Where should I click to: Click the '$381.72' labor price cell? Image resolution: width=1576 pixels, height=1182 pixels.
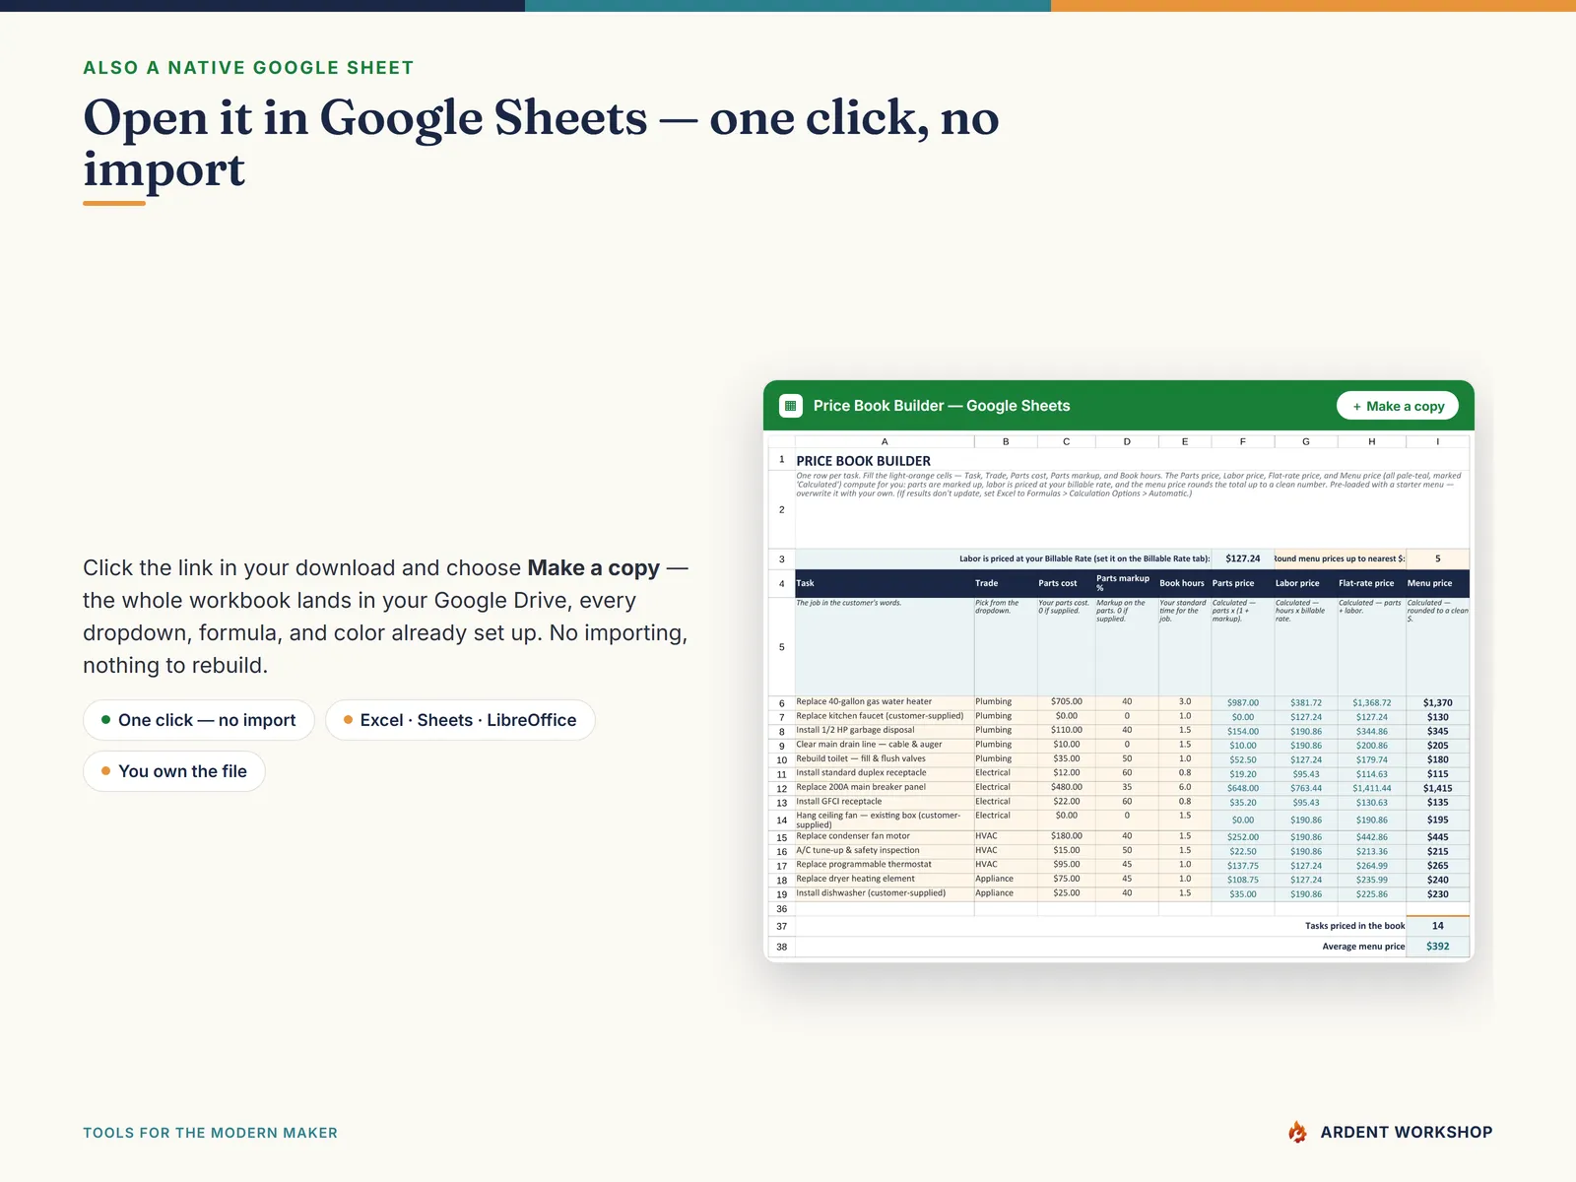1306,702
